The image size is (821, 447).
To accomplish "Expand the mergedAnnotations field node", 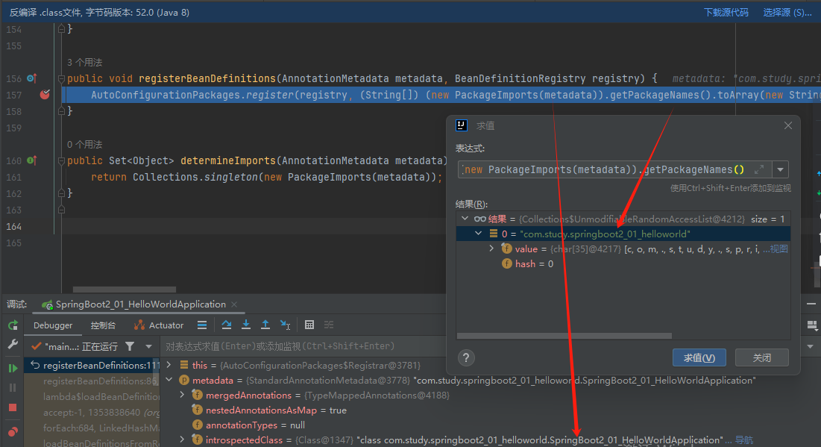I will 182,395.
